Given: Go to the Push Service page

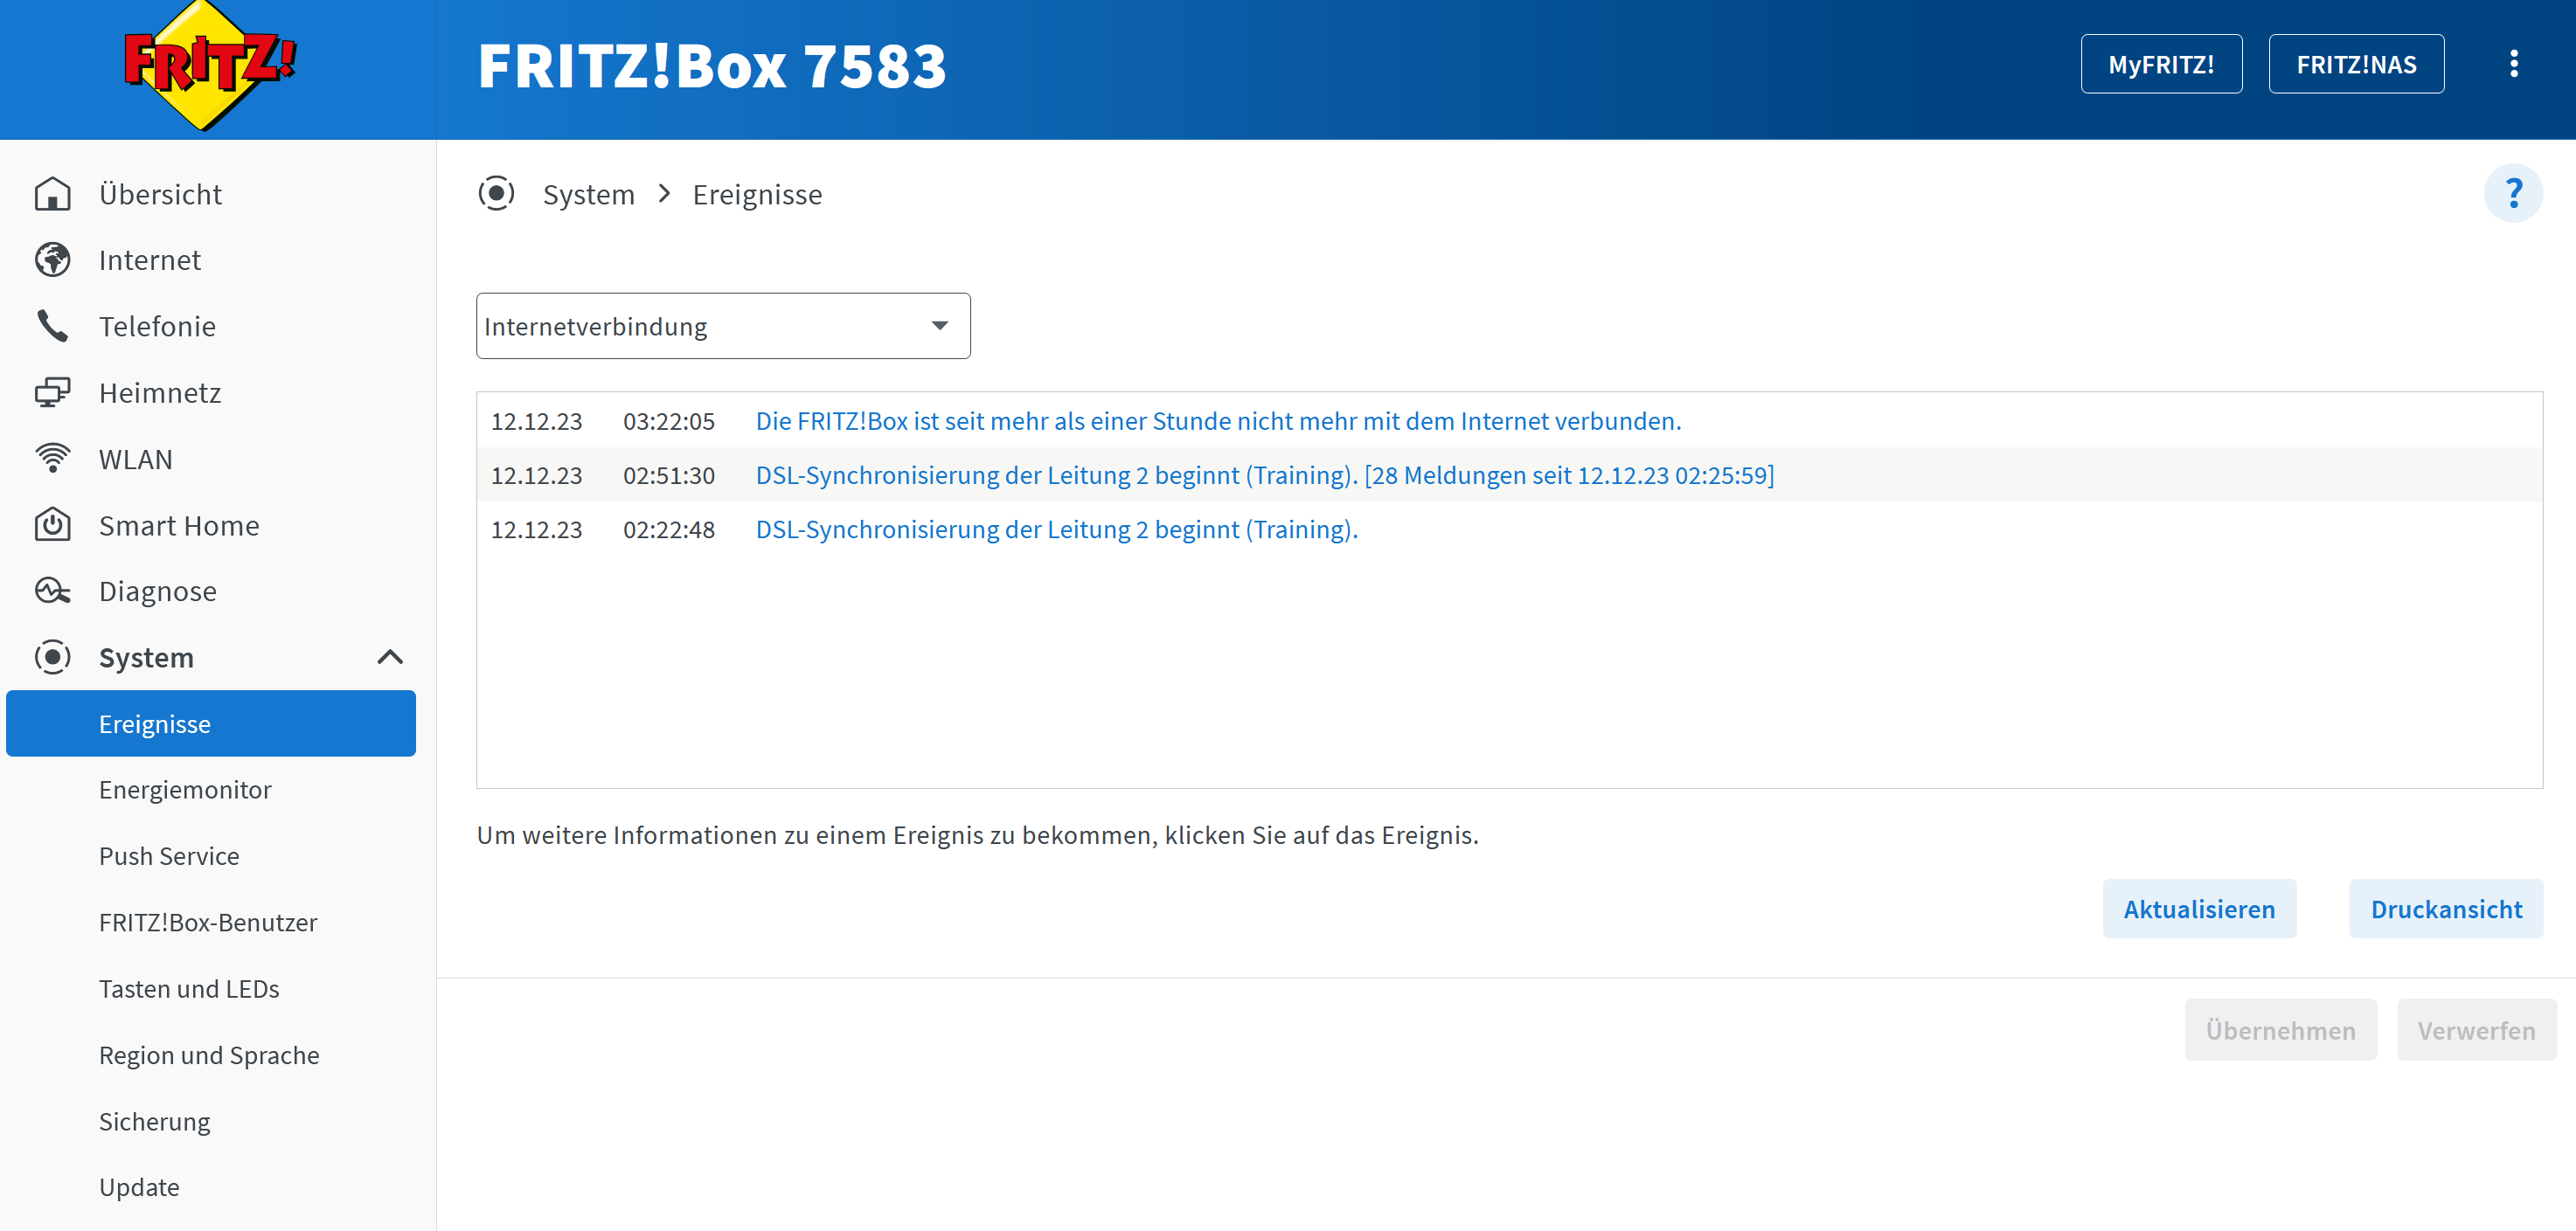Looking at the screenshot, I should pos(169,856).
